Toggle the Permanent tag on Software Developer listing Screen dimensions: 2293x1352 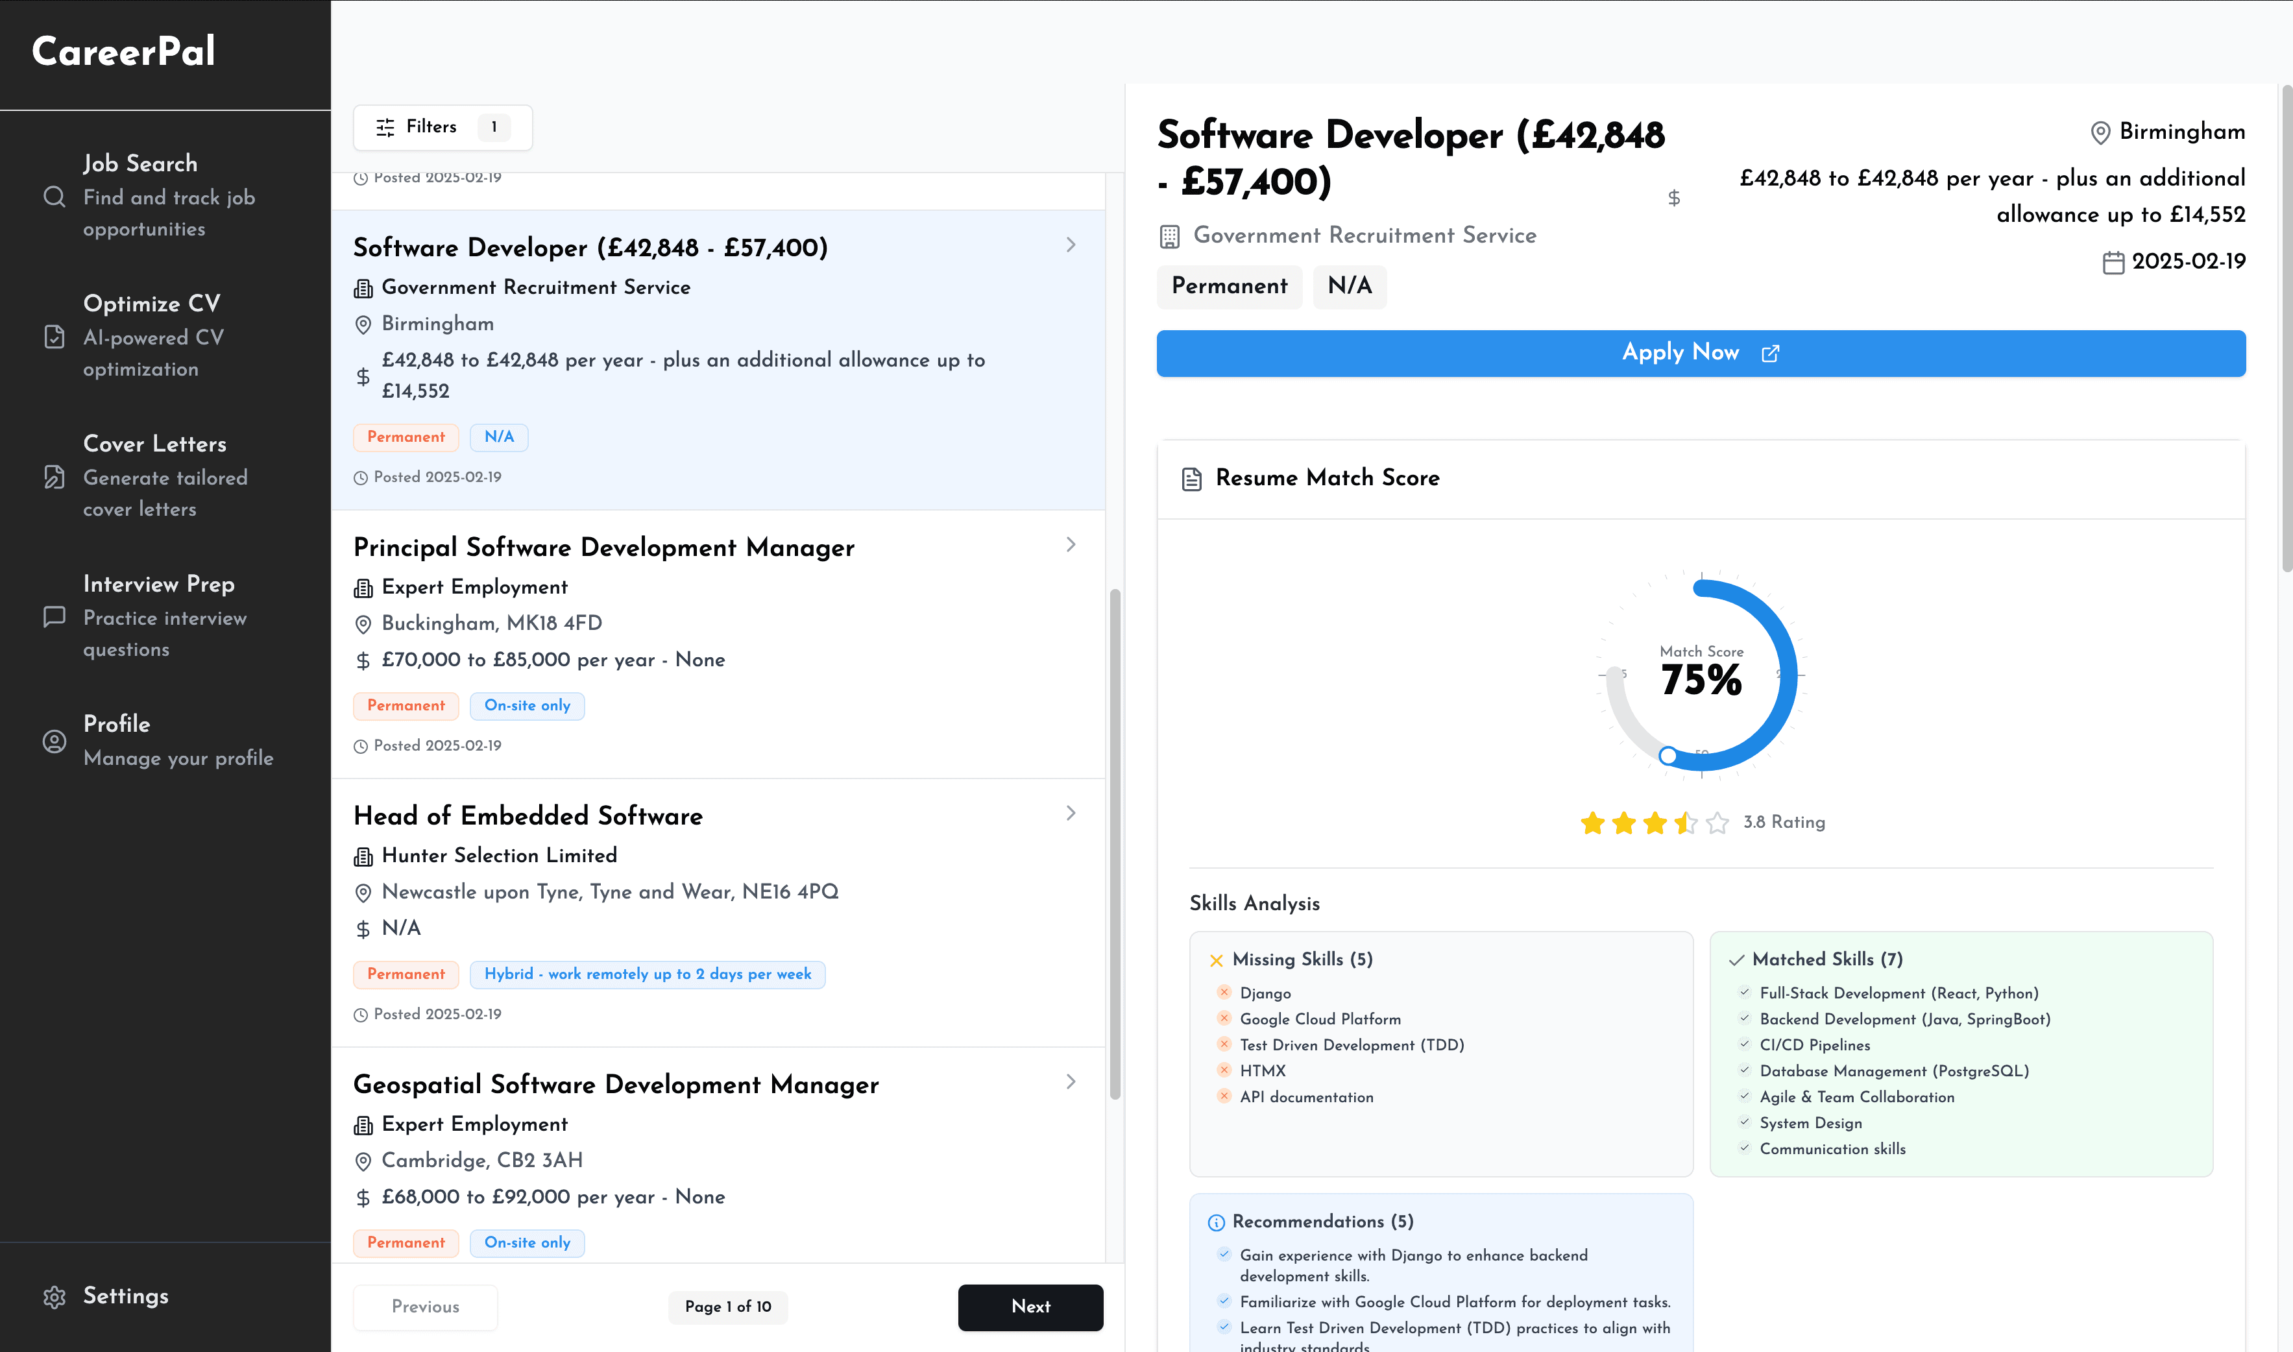point(406,437)
